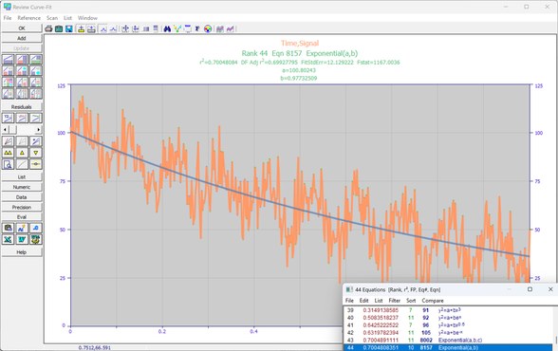Click the bold F font icon
The image size is (558, 351).
[197, 28]
